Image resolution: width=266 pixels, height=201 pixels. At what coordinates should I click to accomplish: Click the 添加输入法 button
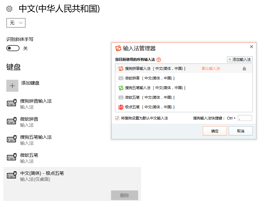(x=240, y=59)
